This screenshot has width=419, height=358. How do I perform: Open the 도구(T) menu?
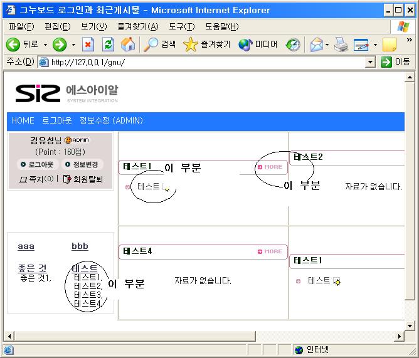pyautogui.click(x=181, y=27)
